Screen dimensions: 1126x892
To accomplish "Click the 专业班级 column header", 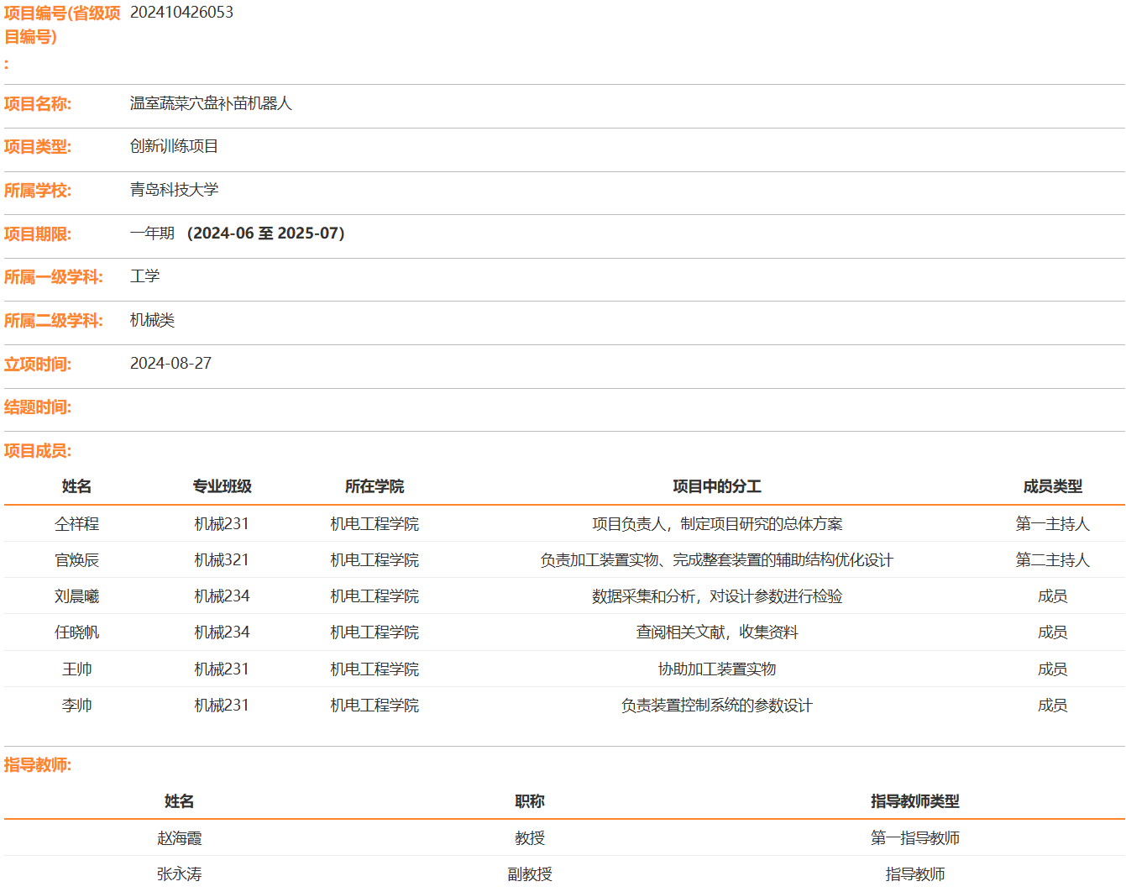I will point(222,486).
